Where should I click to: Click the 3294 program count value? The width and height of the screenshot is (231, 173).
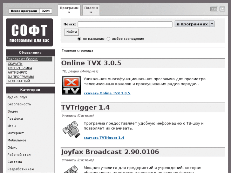point(46,11)
